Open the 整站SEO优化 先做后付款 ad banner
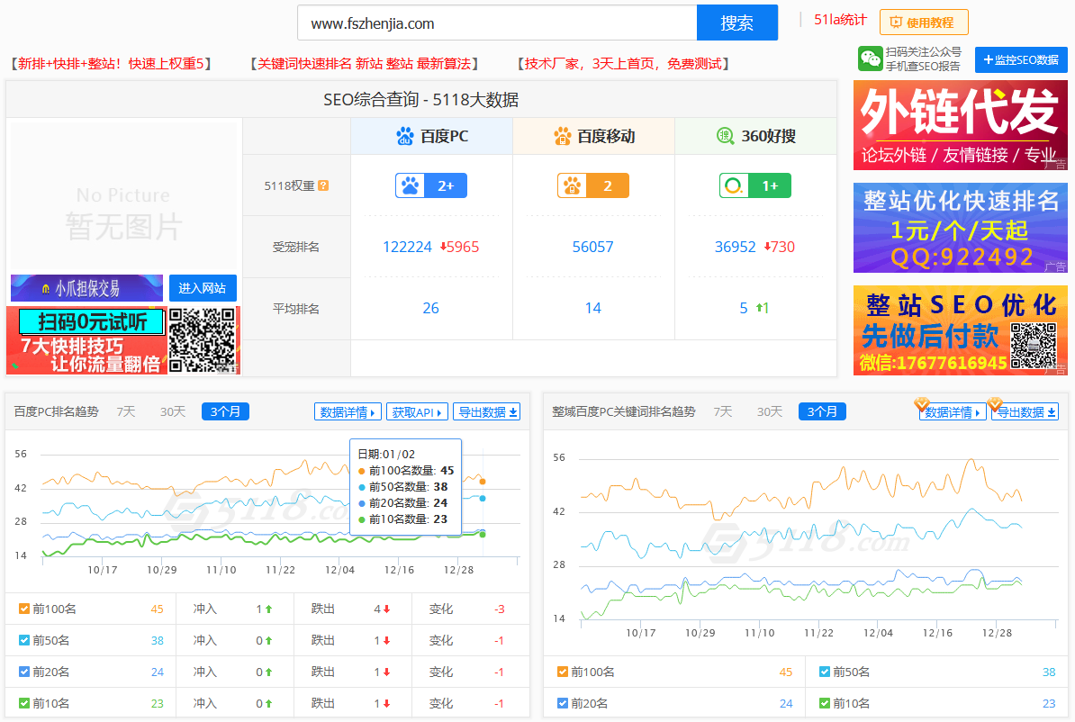This screenshot has height=722, width=1075. pos(961,330)
